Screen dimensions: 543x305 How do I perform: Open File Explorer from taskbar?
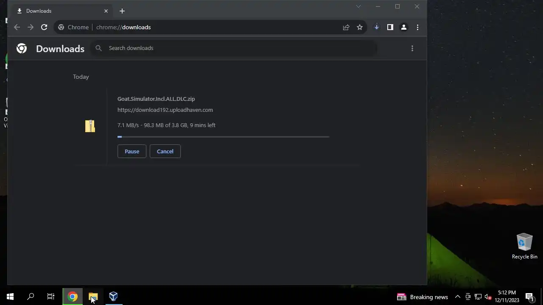[93, 297]
